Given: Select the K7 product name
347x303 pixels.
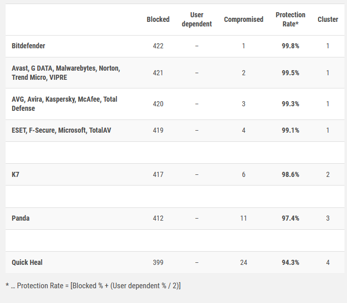Looking at the screenshot, I should [16, 174].
